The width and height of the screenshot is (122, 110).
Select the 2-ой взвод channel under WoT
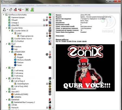click(19, 73)
